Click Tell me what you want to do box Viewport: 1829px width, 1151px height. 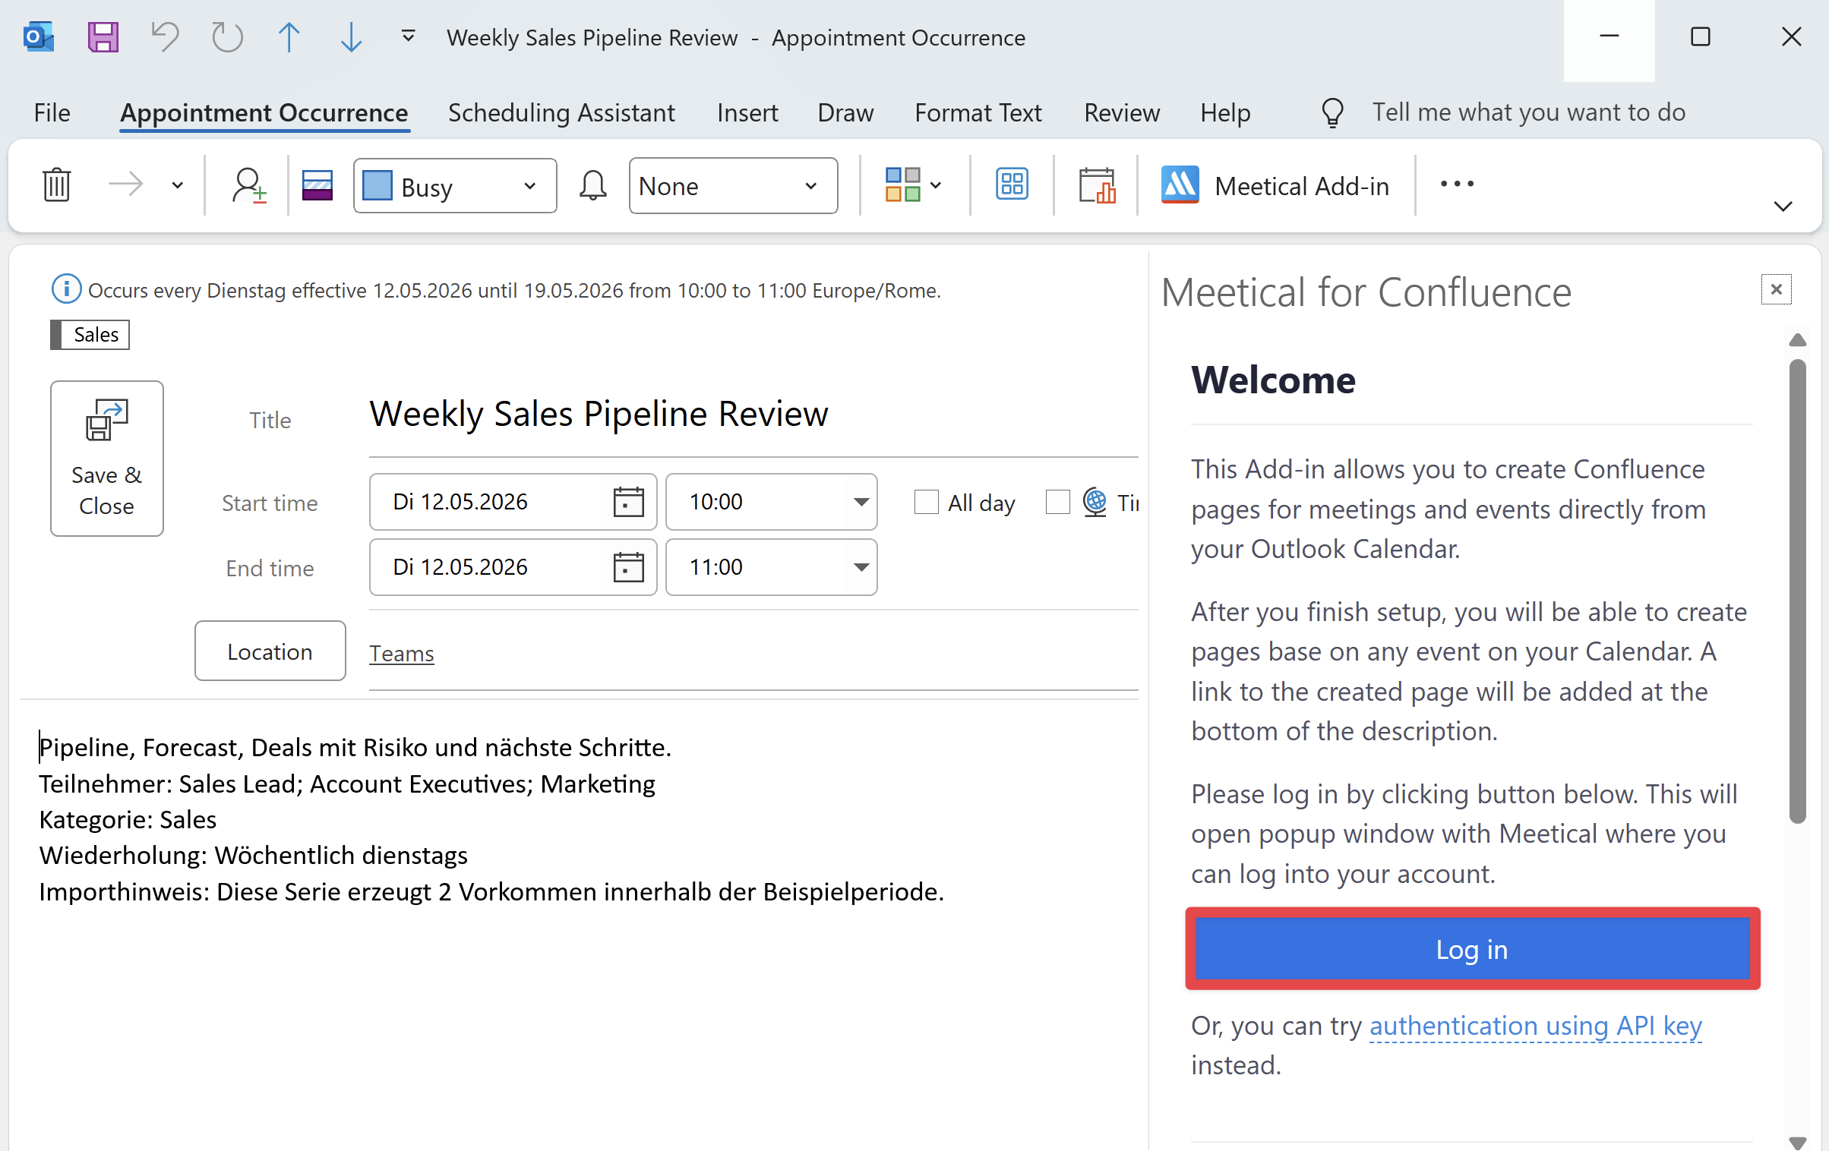[1528, 112]
